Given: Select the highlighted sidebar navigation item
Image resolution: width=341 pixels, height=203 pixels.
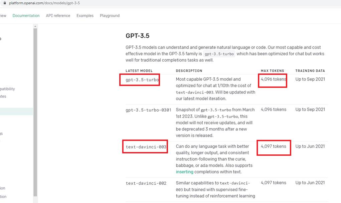Looking at the screenshot, I should 16,111.
